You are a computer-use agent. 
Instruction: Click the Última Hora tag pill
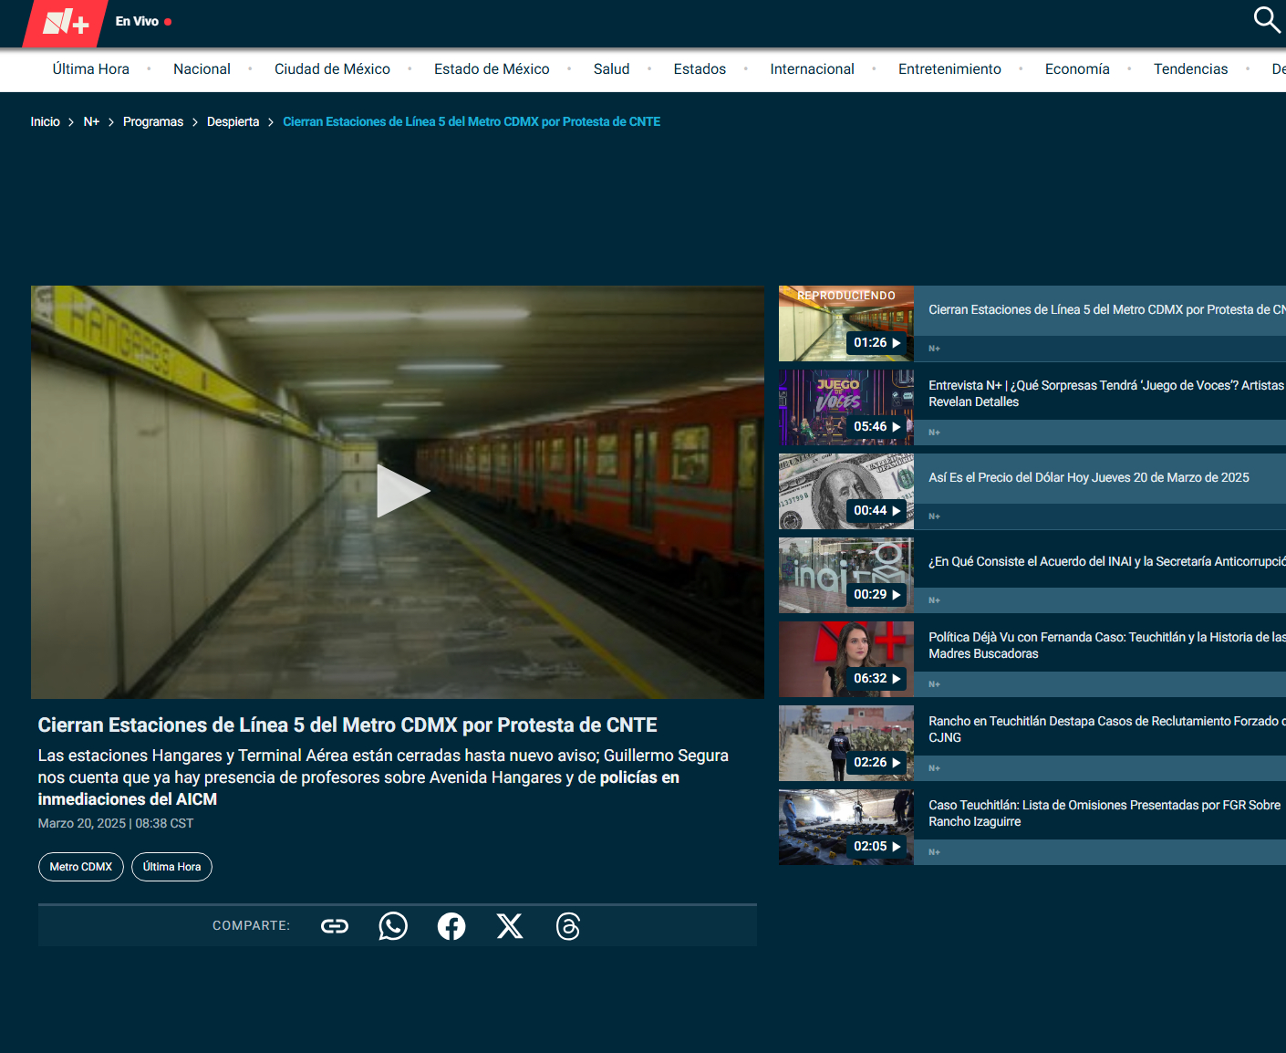coord(171,867)
